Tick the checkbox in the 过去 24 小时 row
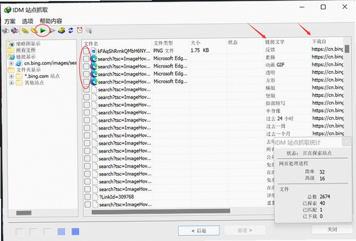The width and height of the screenshot is (356, 241). click(x=87, y=120)
